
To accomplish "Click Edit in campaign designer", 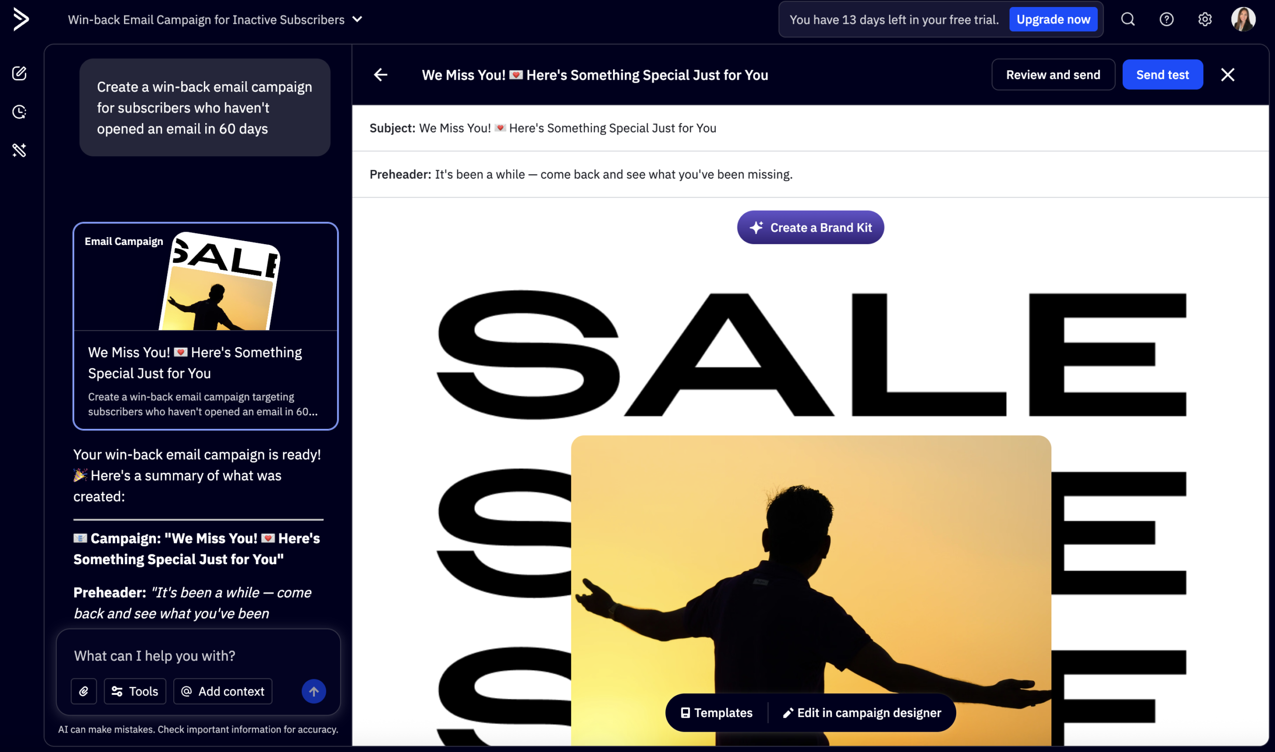I will point(862,713).
